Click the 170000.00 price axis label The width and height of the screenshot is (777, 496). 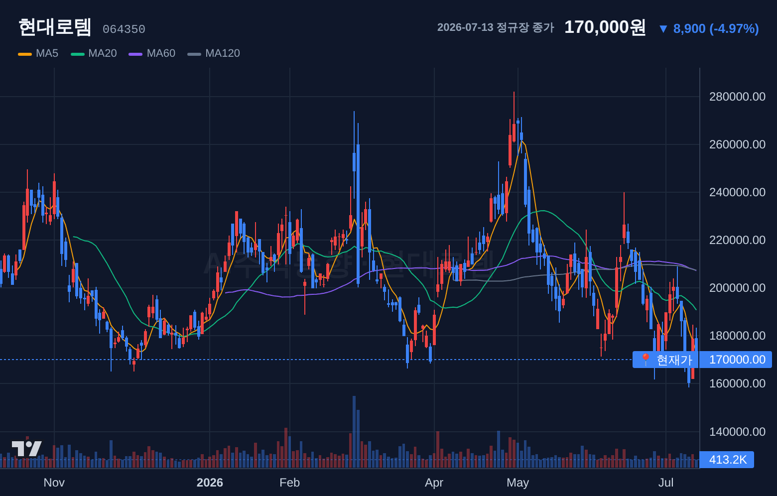[x=736, y=360]
